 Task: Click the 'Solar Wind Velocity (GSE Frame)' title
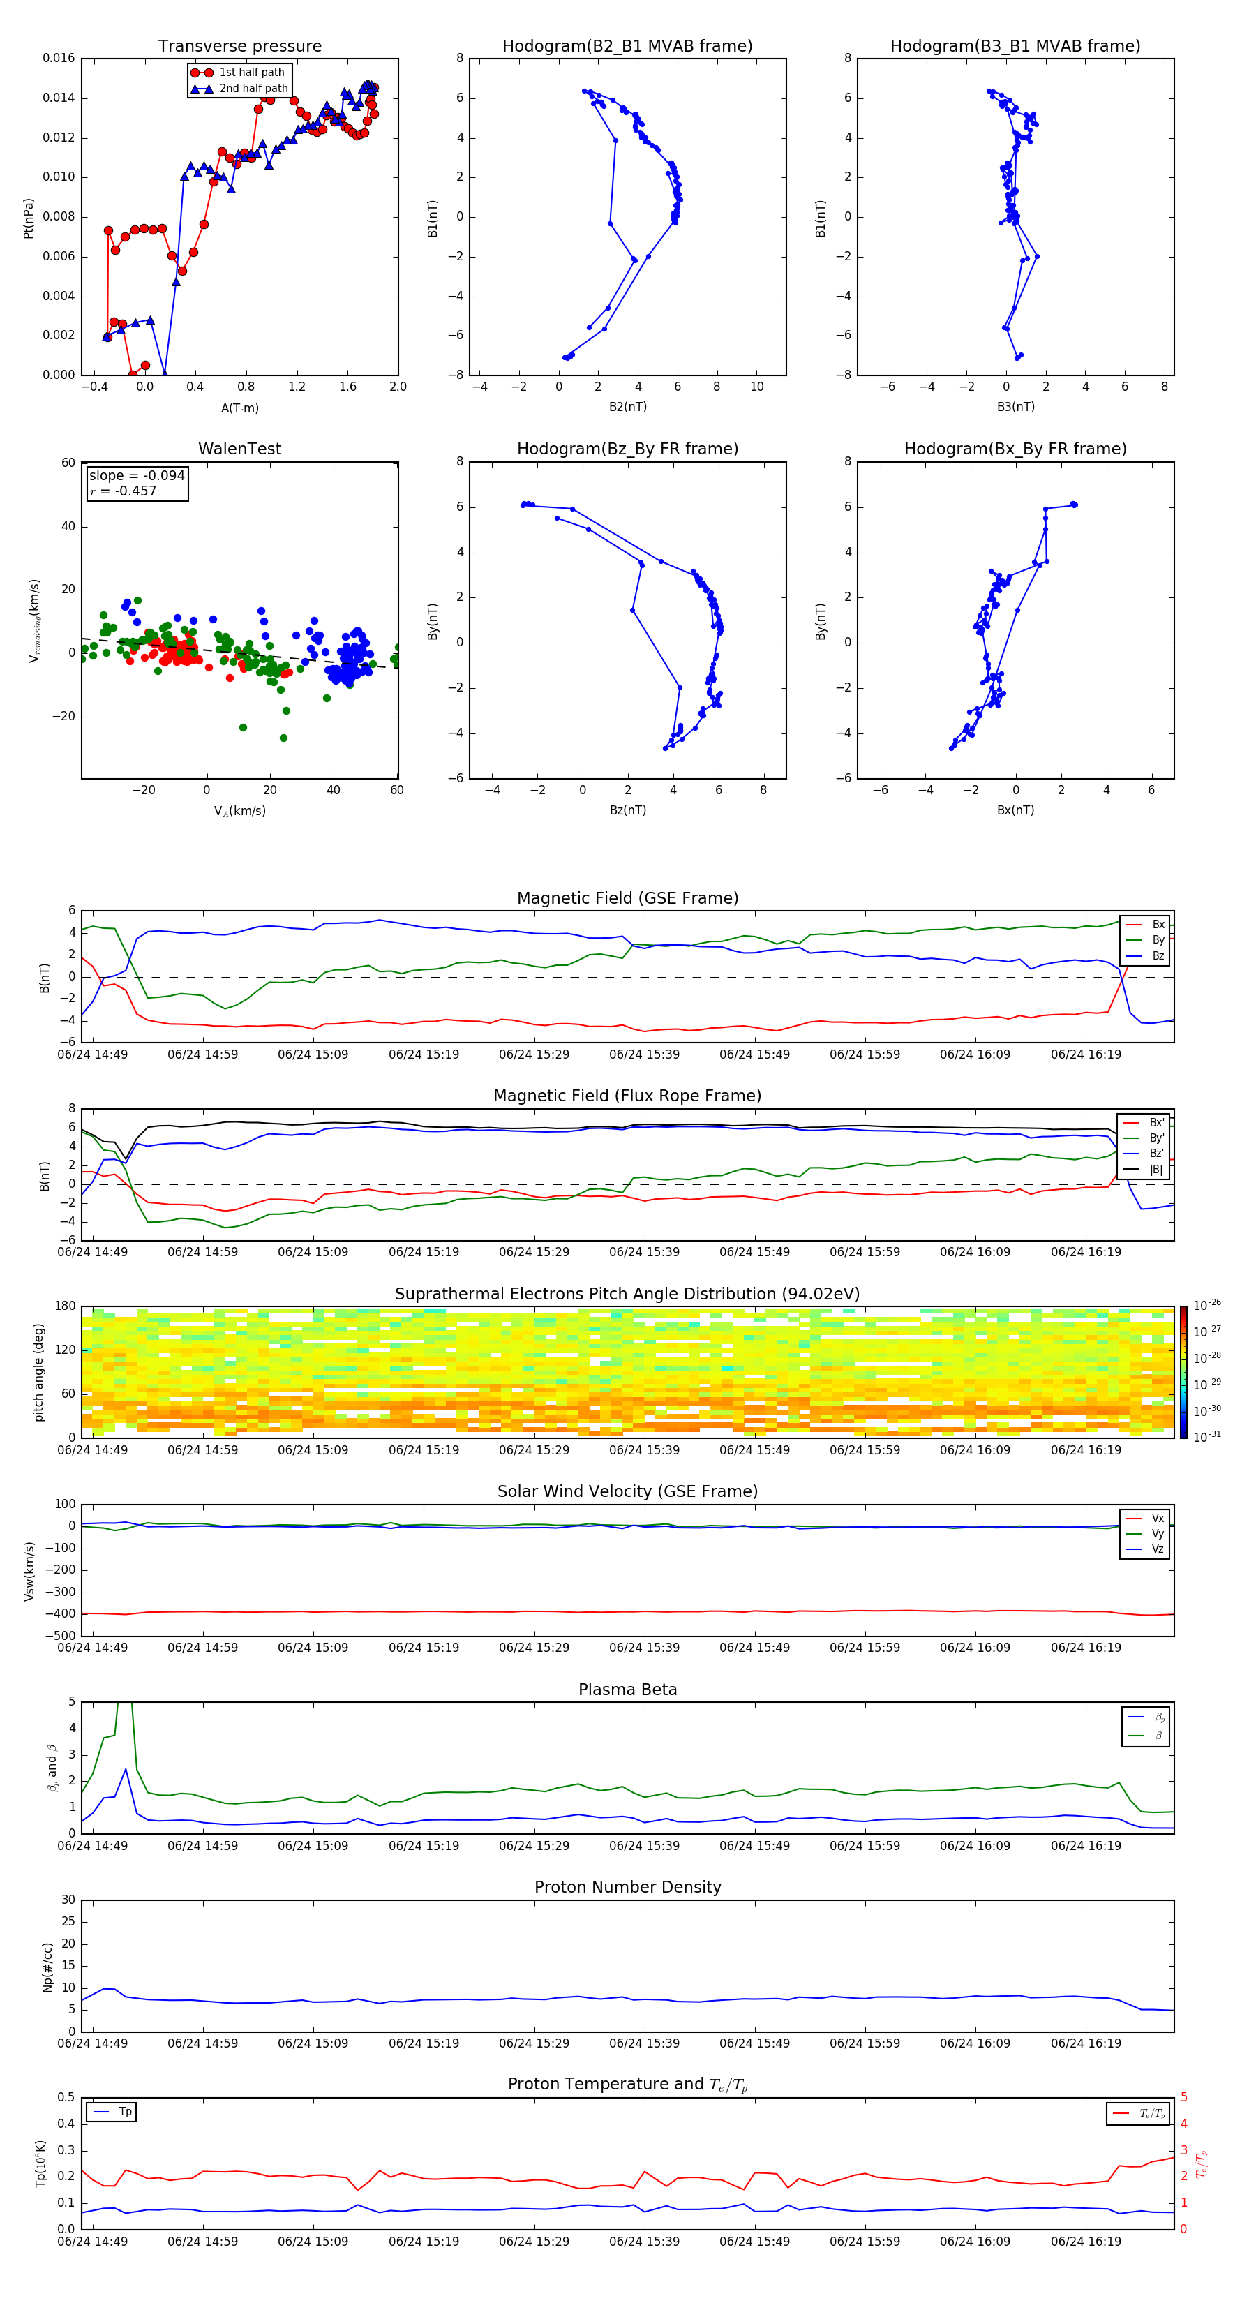(627, 1491)
